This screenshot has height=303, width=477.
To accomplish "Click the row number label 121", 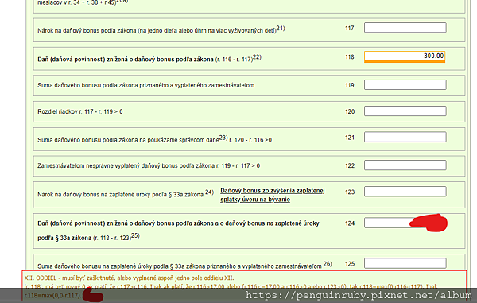I will click(350, 138).
